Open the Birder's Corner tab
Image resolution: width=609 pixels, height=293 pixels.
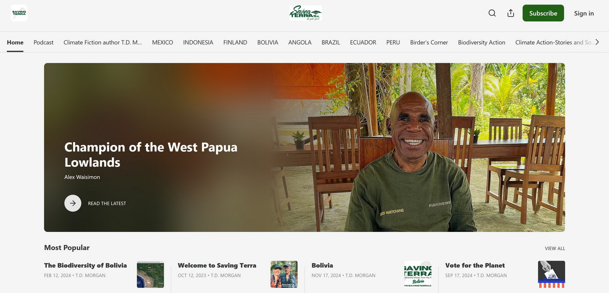[429, 42]
